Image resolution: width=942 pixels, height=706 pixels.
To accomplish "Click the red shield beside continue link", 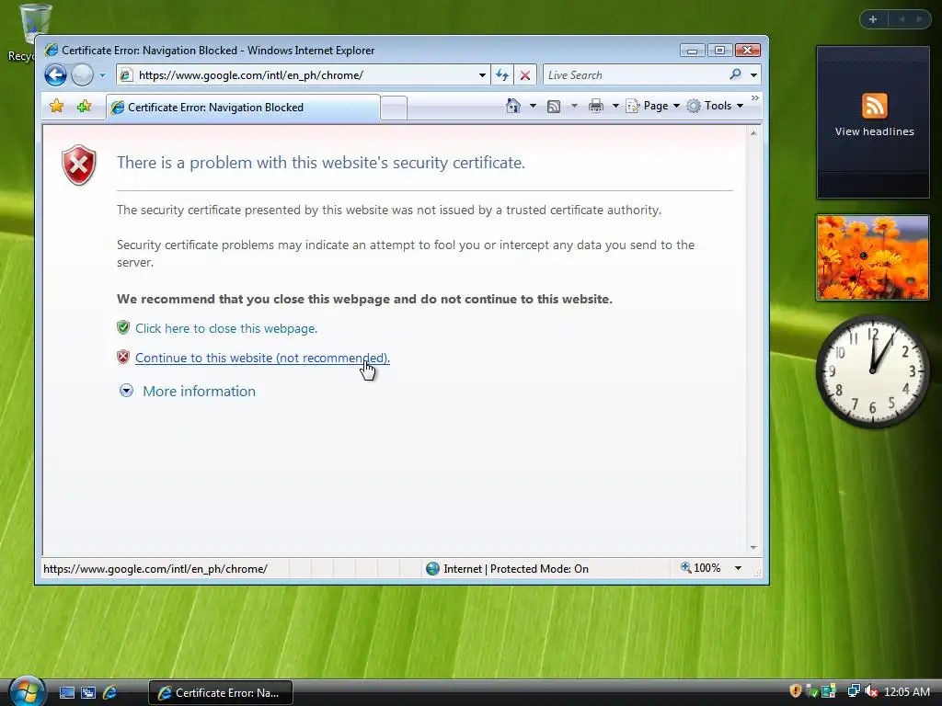I will coord(123,357).
